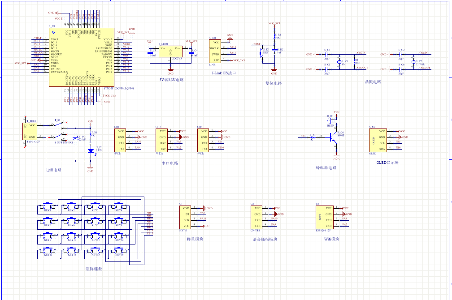The height and width of the screenshot is (300, 452).
Task: Select the KEY1 matrix keyboard button
Action: click(x=48, y=207)
